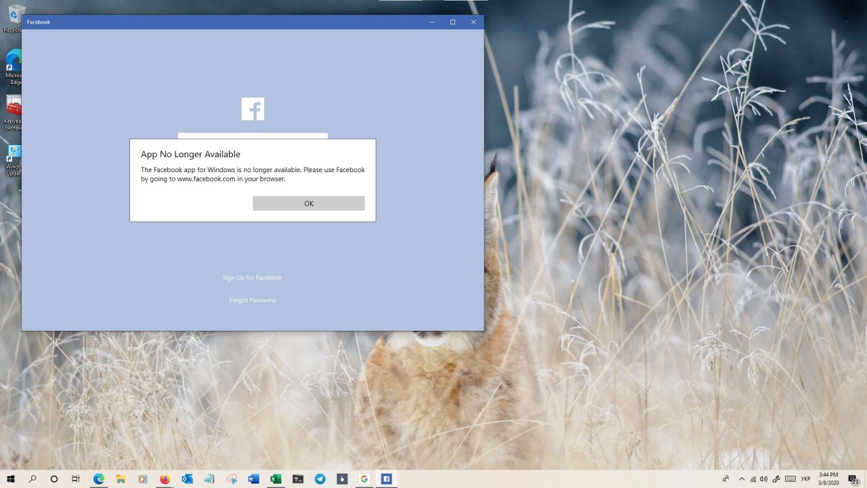Viewport: 867px width, 488px height.
Task: Maximize the Facebook window
Action: (452, 22)
